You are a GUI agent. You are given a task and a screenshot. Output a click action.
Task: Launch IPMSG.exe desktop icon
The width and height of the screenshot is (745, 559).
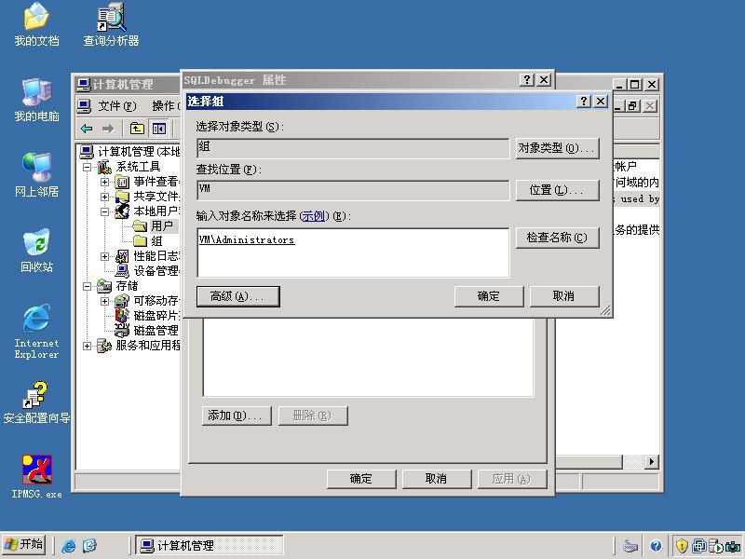[x=36, y=476]
